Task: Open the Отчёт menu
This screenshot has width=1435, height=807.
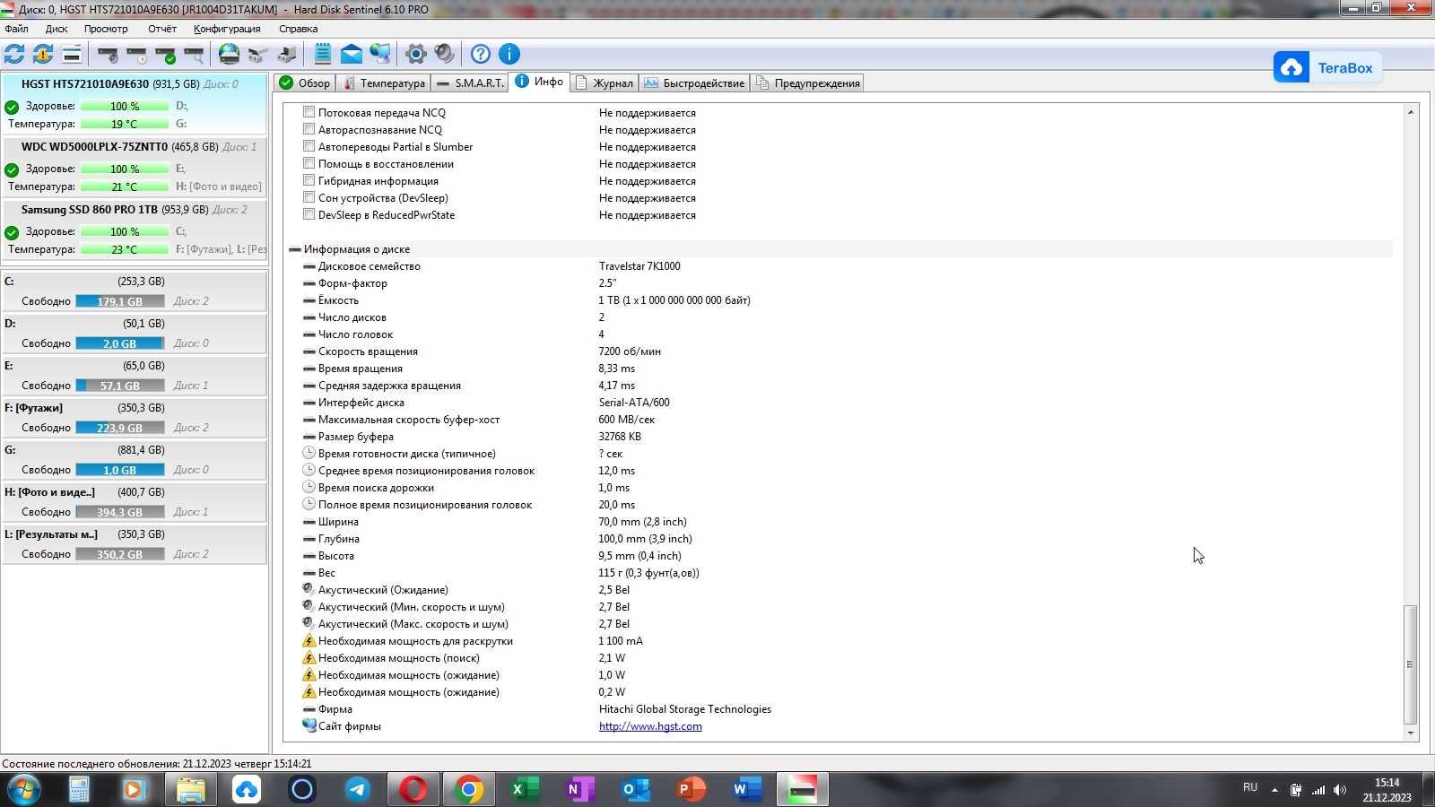Action: click(162, 29)
